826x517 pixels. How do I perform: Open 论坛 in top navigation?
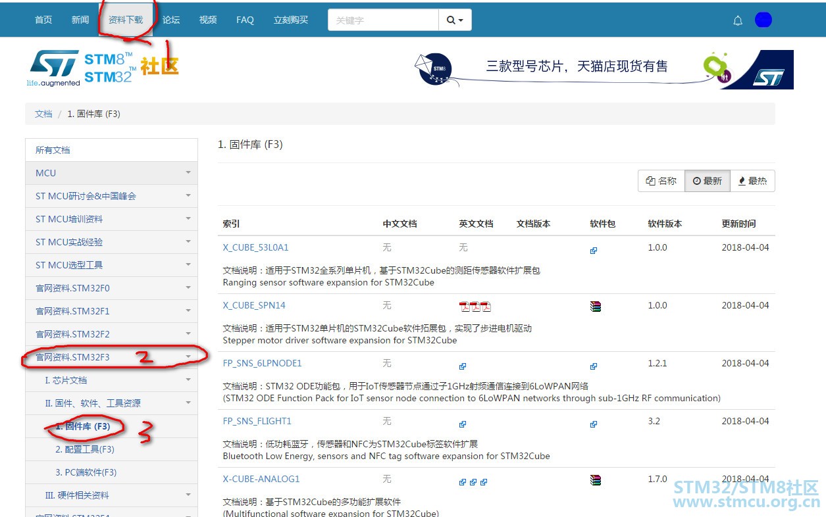tap(171, 20)
